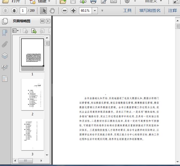Click the page thumbnails panel icon
180x166 pixels.
point(5,21)
